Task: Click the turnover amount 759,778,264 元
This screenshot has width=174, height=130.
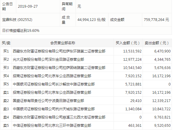Action: [157, 20]
